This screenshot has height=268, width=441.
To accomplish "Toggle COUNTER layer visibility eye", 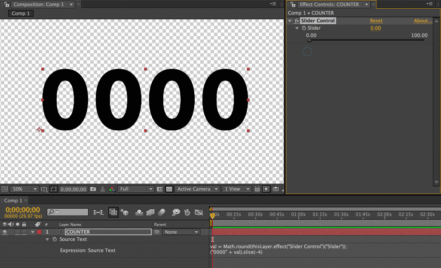I will point(4,232).
